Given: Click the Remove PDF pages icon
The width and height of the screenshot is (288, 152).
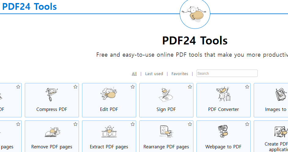Looking at the screenshot, I should [x=53, y=132].
